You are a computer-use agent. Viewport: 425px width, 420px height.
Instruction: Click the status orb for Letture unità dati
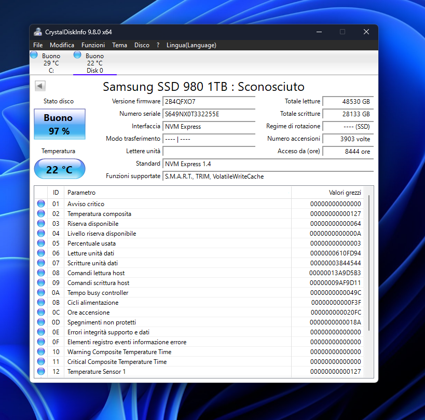click(41, 253)
